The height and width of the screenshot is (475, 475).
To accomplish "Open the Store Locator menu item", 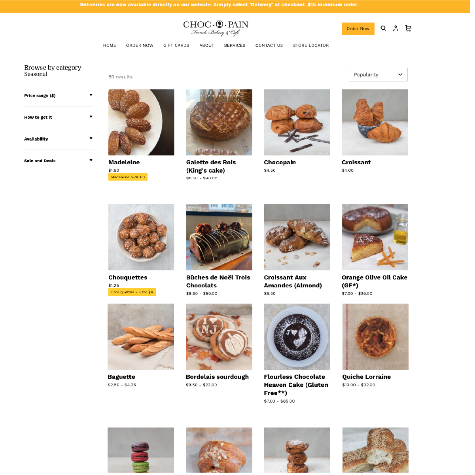I will click(x=311, y=45).
